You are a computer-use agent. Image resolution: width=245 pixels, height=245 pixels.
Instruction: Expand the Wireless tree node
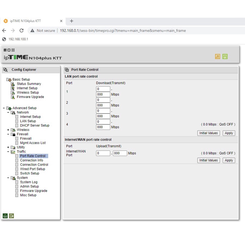8,130
